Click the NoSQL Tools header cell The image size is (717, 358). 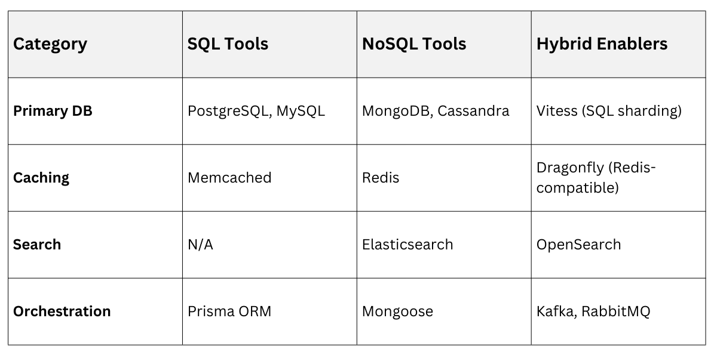[x=414, y=44]
